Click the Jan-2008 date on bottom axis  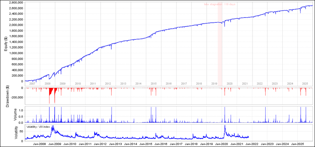[40, 144]
